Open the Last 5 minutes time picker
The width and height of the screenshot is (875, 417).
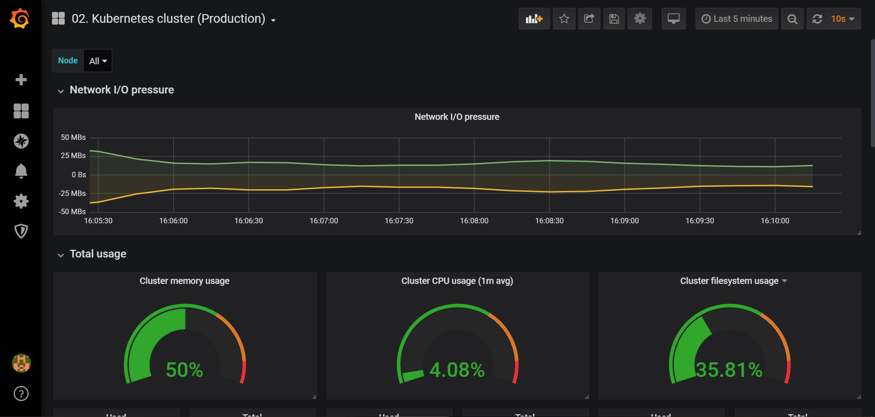736,19
